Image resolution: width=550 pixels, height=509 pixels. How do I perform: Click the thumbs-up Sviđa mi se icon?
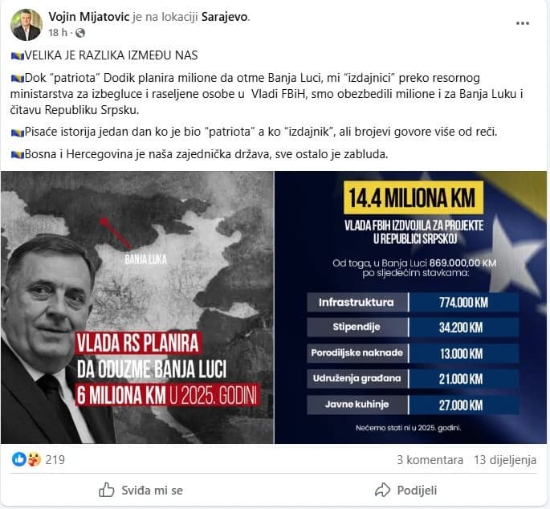coord(107,490)
